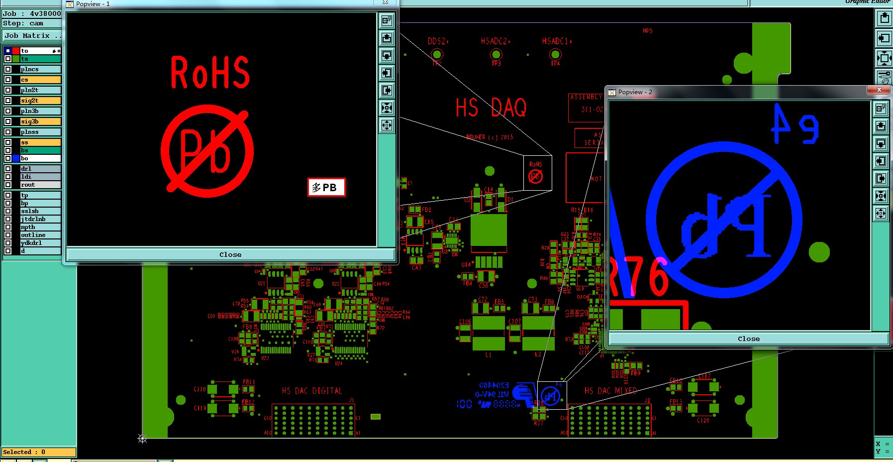Screen dimensions: 893x462
Task: Click the zoom-in arrows icon in Popview 1
Action: (x=387, y=108)
